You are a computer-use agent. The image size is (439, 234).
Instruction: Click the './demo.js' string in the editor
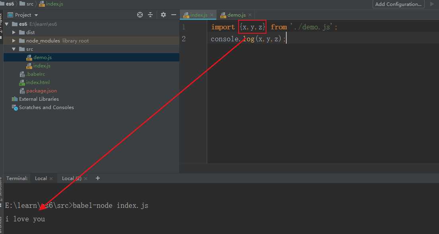click(x=313, y=27)
